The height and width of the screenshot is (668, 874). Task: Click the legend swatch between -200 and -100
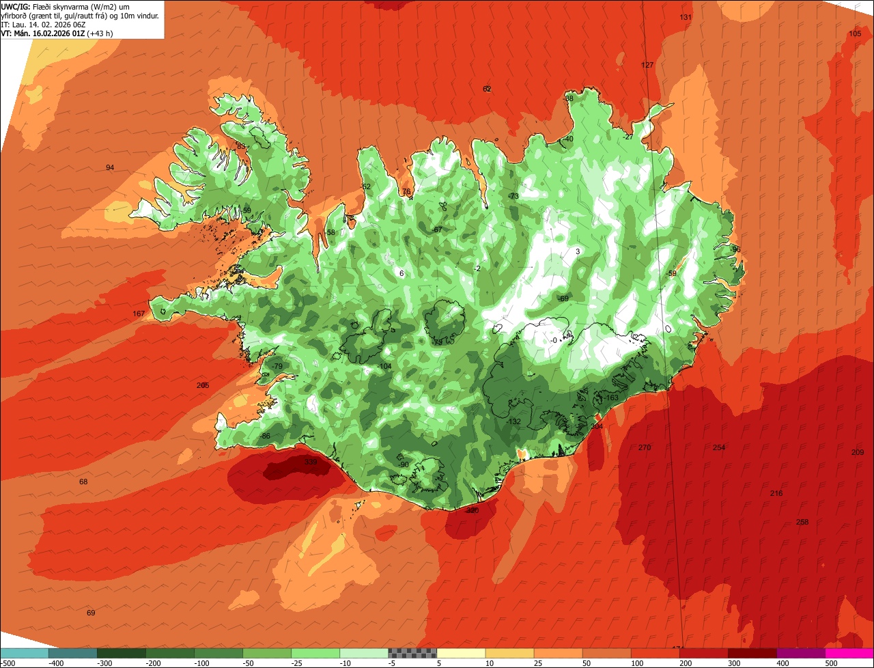(x=170, y=653)
